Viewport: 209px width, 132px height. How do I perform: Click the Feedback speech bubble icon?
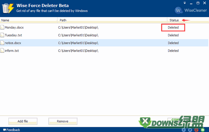5,130
